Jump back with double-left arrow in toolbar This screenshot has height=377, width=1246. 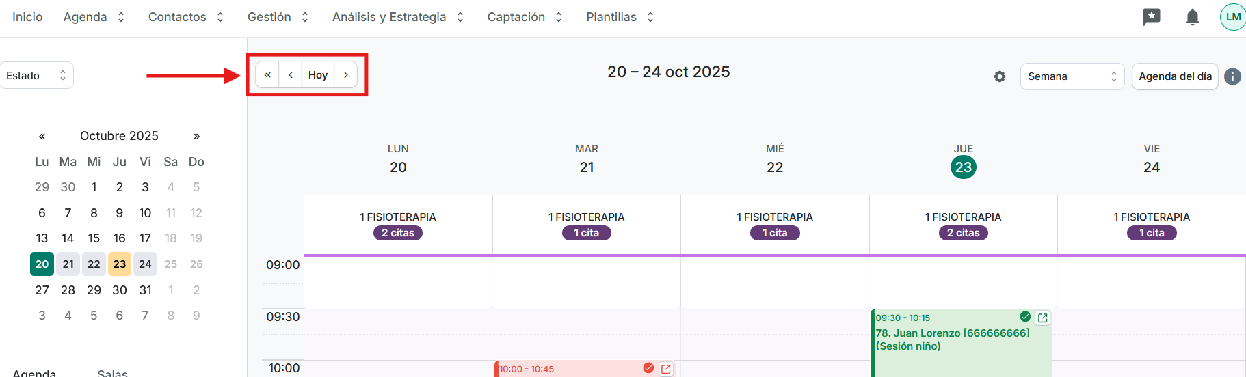(x=267, y=75)
